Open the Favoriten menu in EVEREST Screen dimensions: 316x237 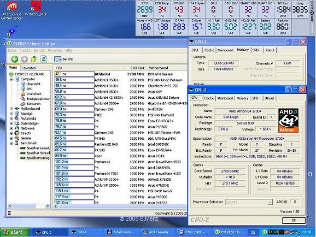(55, 51)
